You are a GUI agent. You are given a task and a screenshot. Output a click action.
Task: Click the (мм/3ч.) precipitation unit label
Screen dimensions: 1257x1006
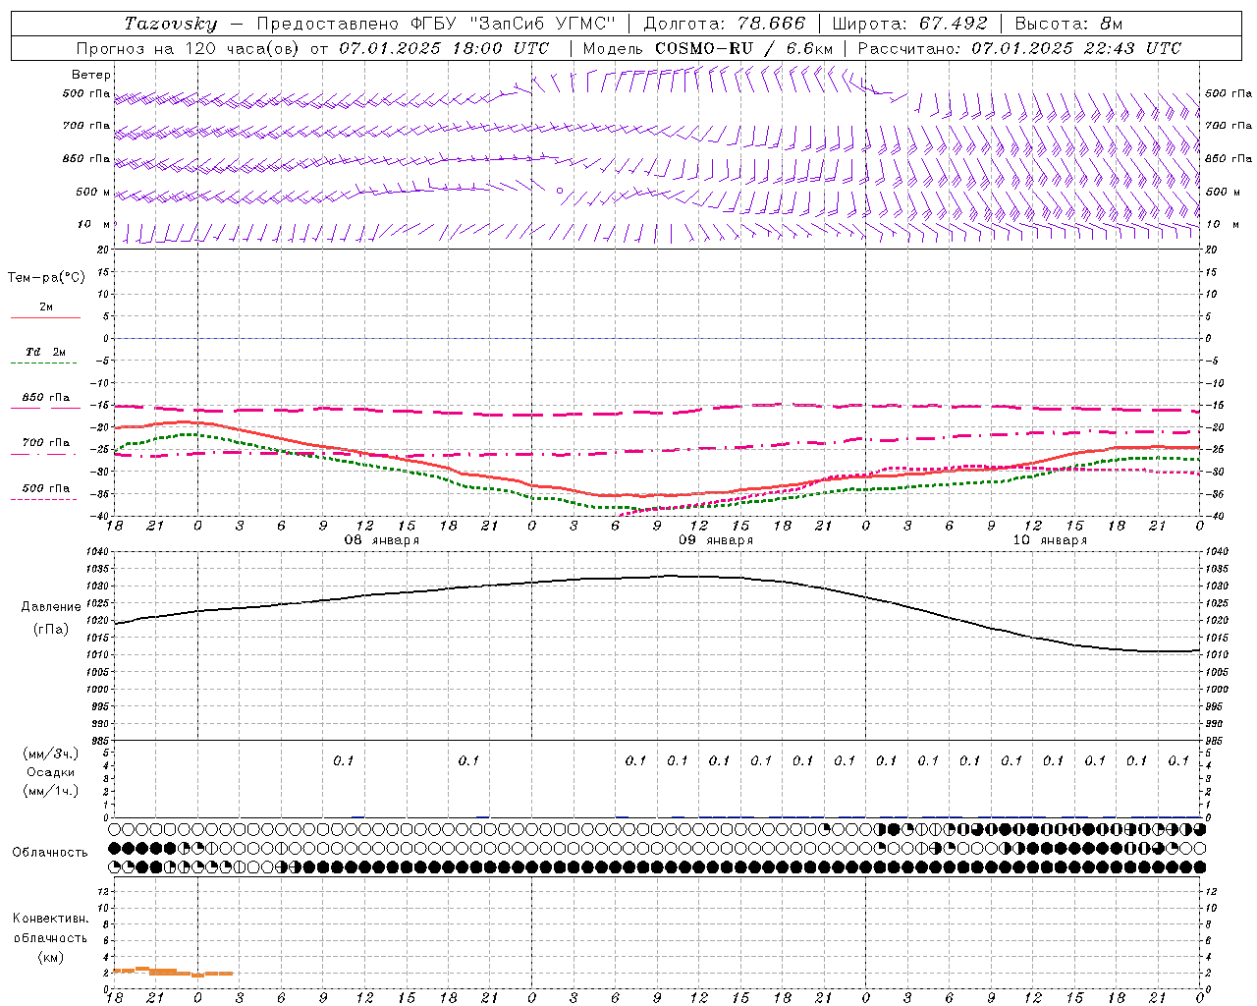pyautogui.click(x=51, y=754)
